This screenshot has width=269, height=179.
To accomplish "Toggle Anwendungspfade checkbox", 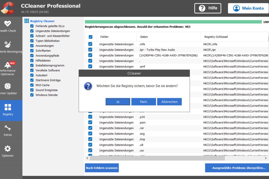I will (x=32, y=56).
